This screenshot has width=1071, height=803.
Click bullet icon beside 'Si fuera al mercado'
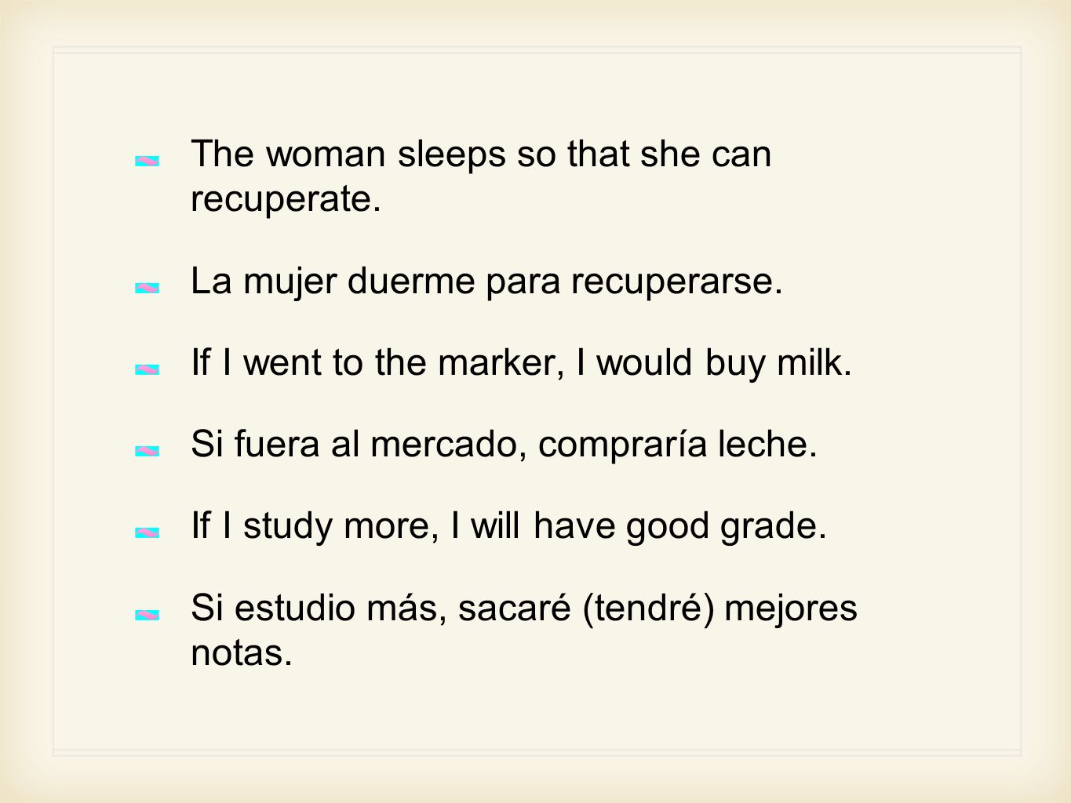pyautogui.click(x=147, y=451)
